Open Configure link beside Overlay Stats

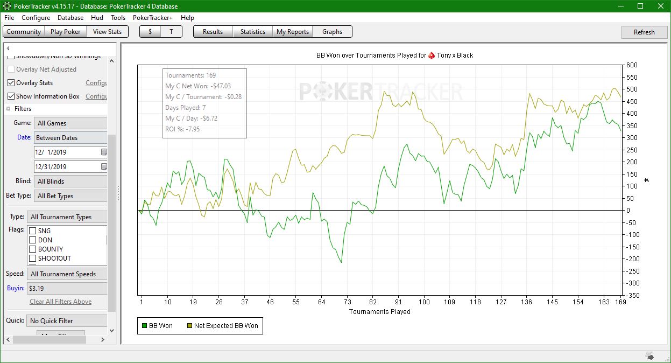96,83
